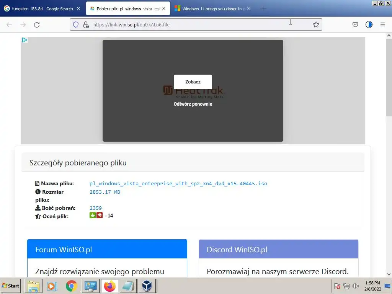This screenshot has width=392, height=294.
Task: Click the forward navigation arrow
Action: tap(23, 24)
